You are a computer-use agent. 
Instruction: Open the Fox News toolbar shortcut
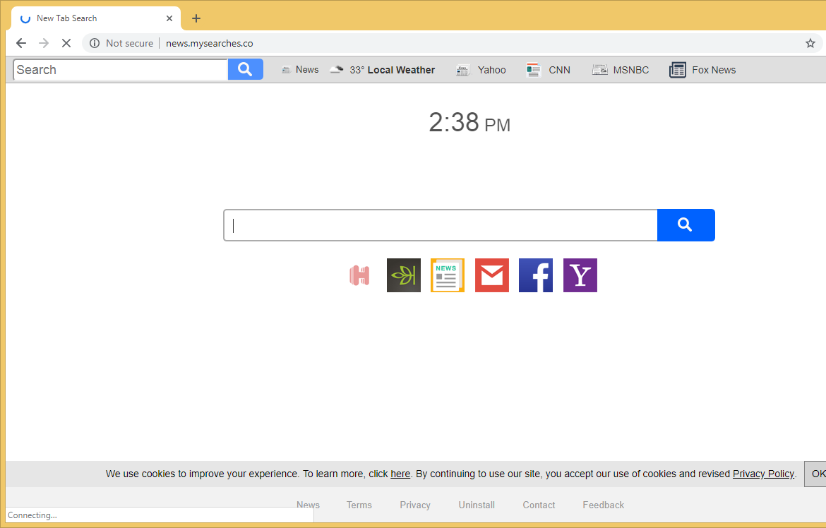(702, 70)
